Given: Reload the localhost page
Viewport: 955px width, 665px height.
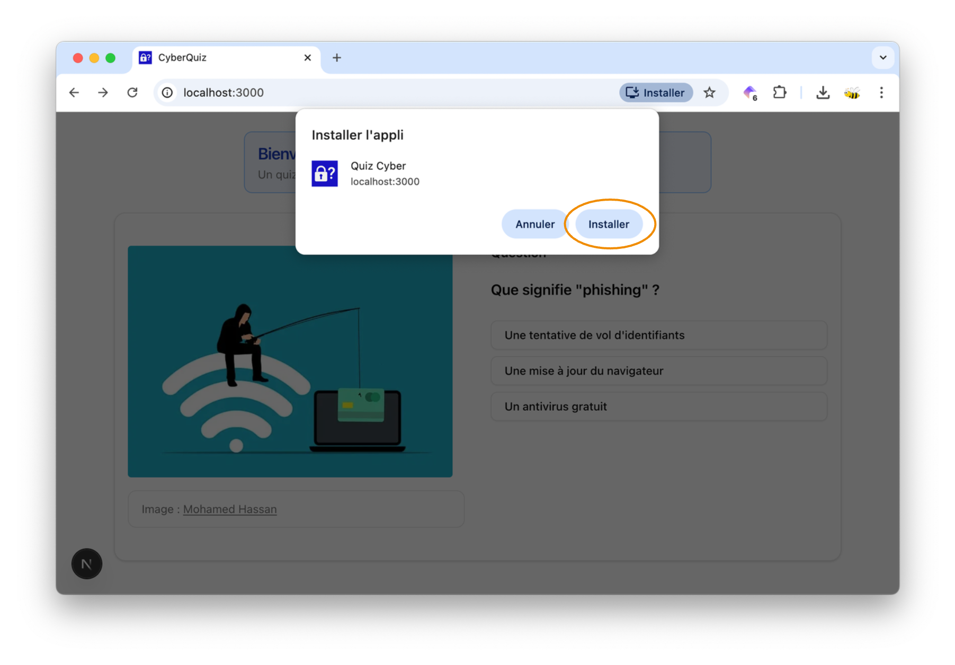Looking at the screenshot, I should 132,93.
